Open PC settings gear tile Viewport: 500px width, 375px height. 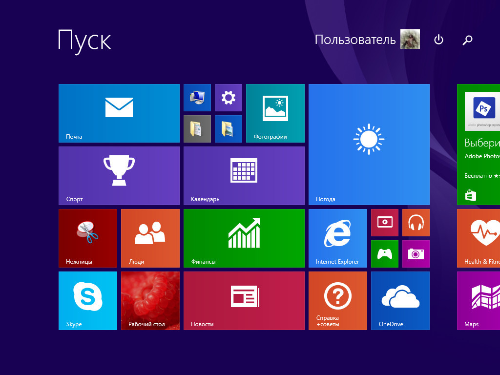(x=229, y=98)
